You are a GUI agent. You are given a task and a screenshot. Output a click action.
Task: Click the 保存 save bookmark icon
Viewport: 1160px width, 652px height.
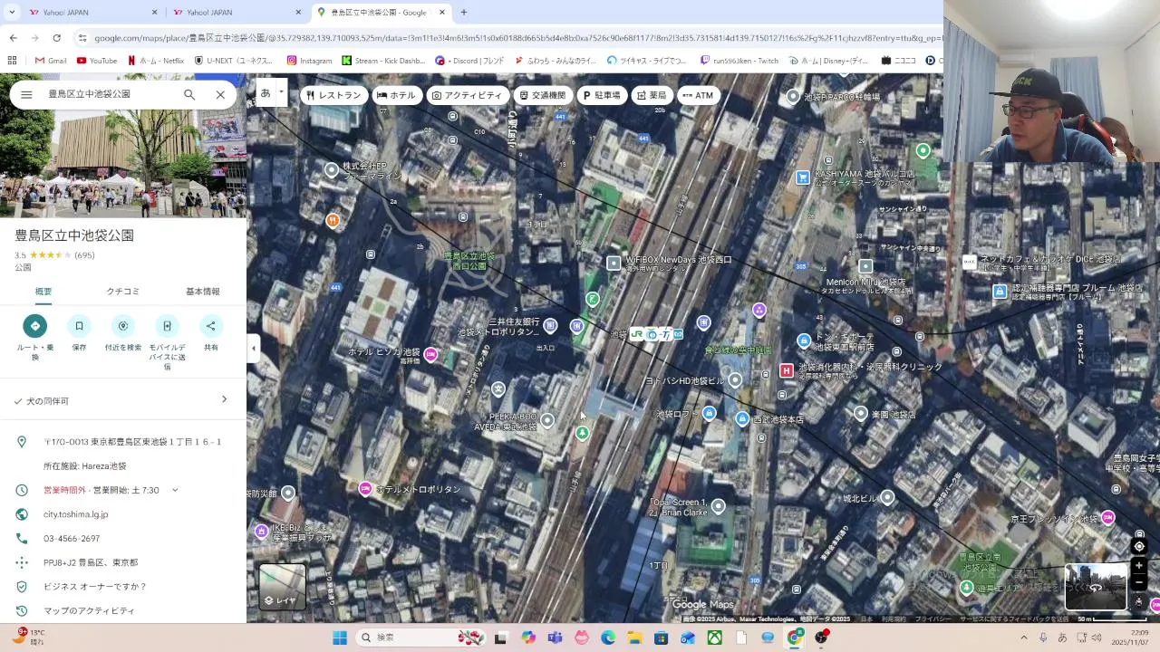coord(79,326)
